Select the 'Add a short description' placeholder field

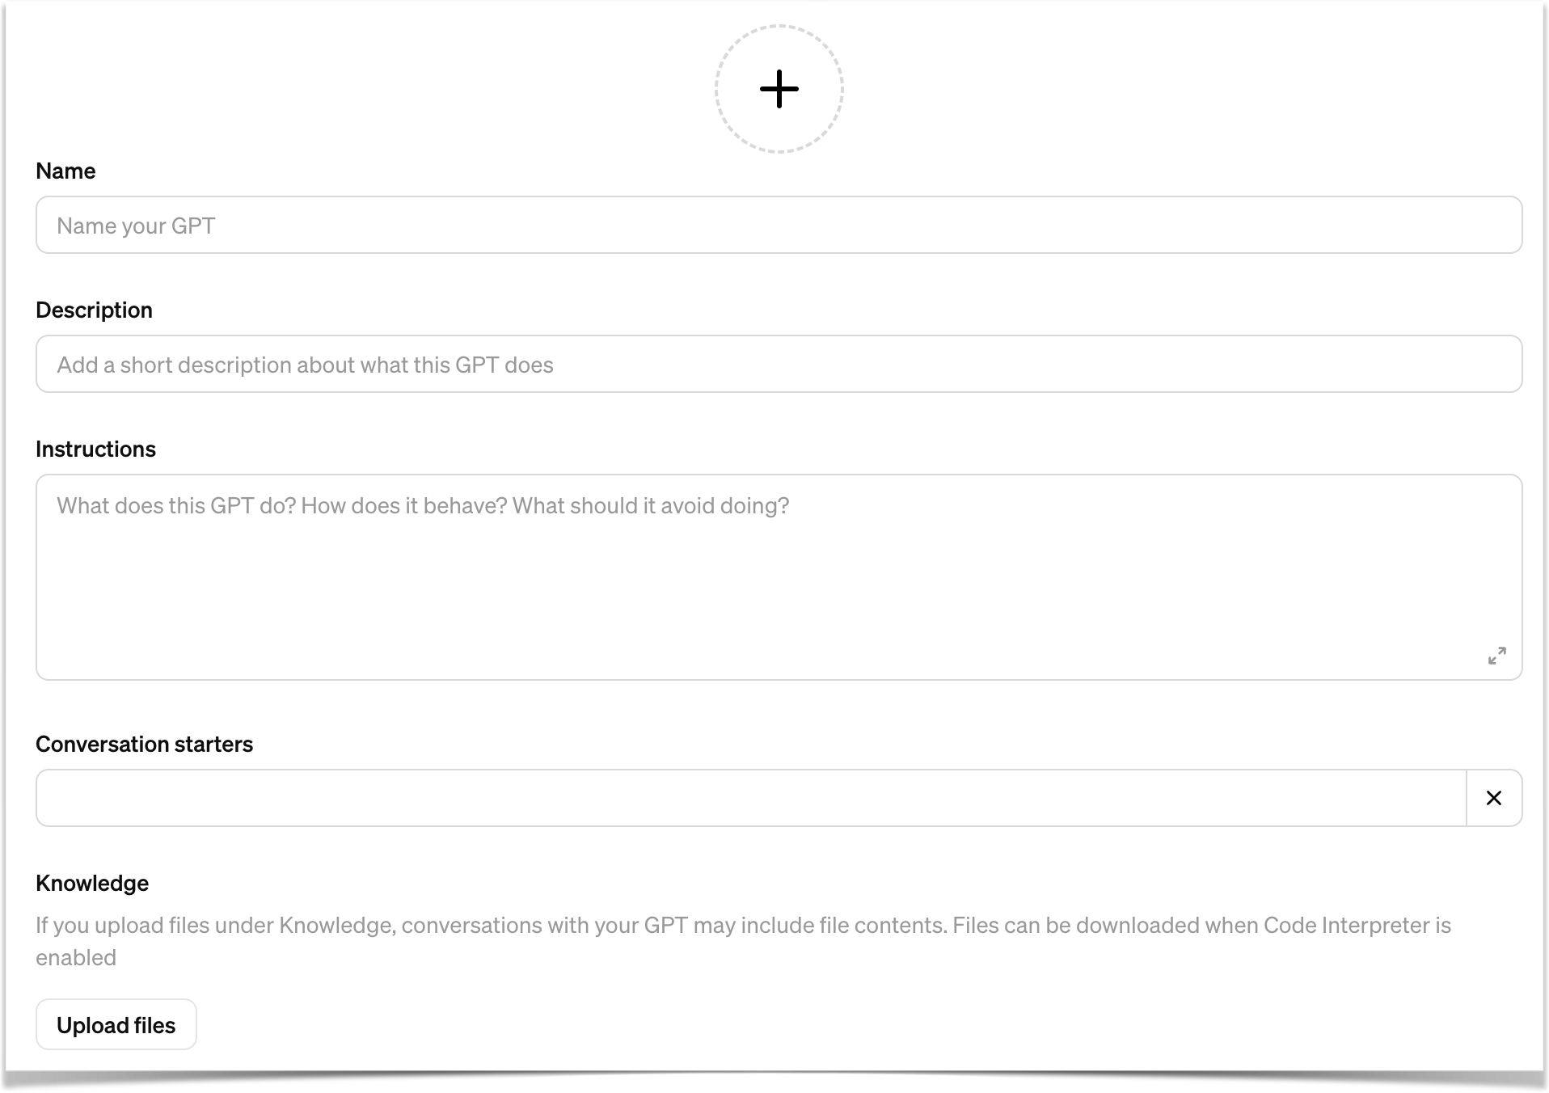tap(485, 364)
